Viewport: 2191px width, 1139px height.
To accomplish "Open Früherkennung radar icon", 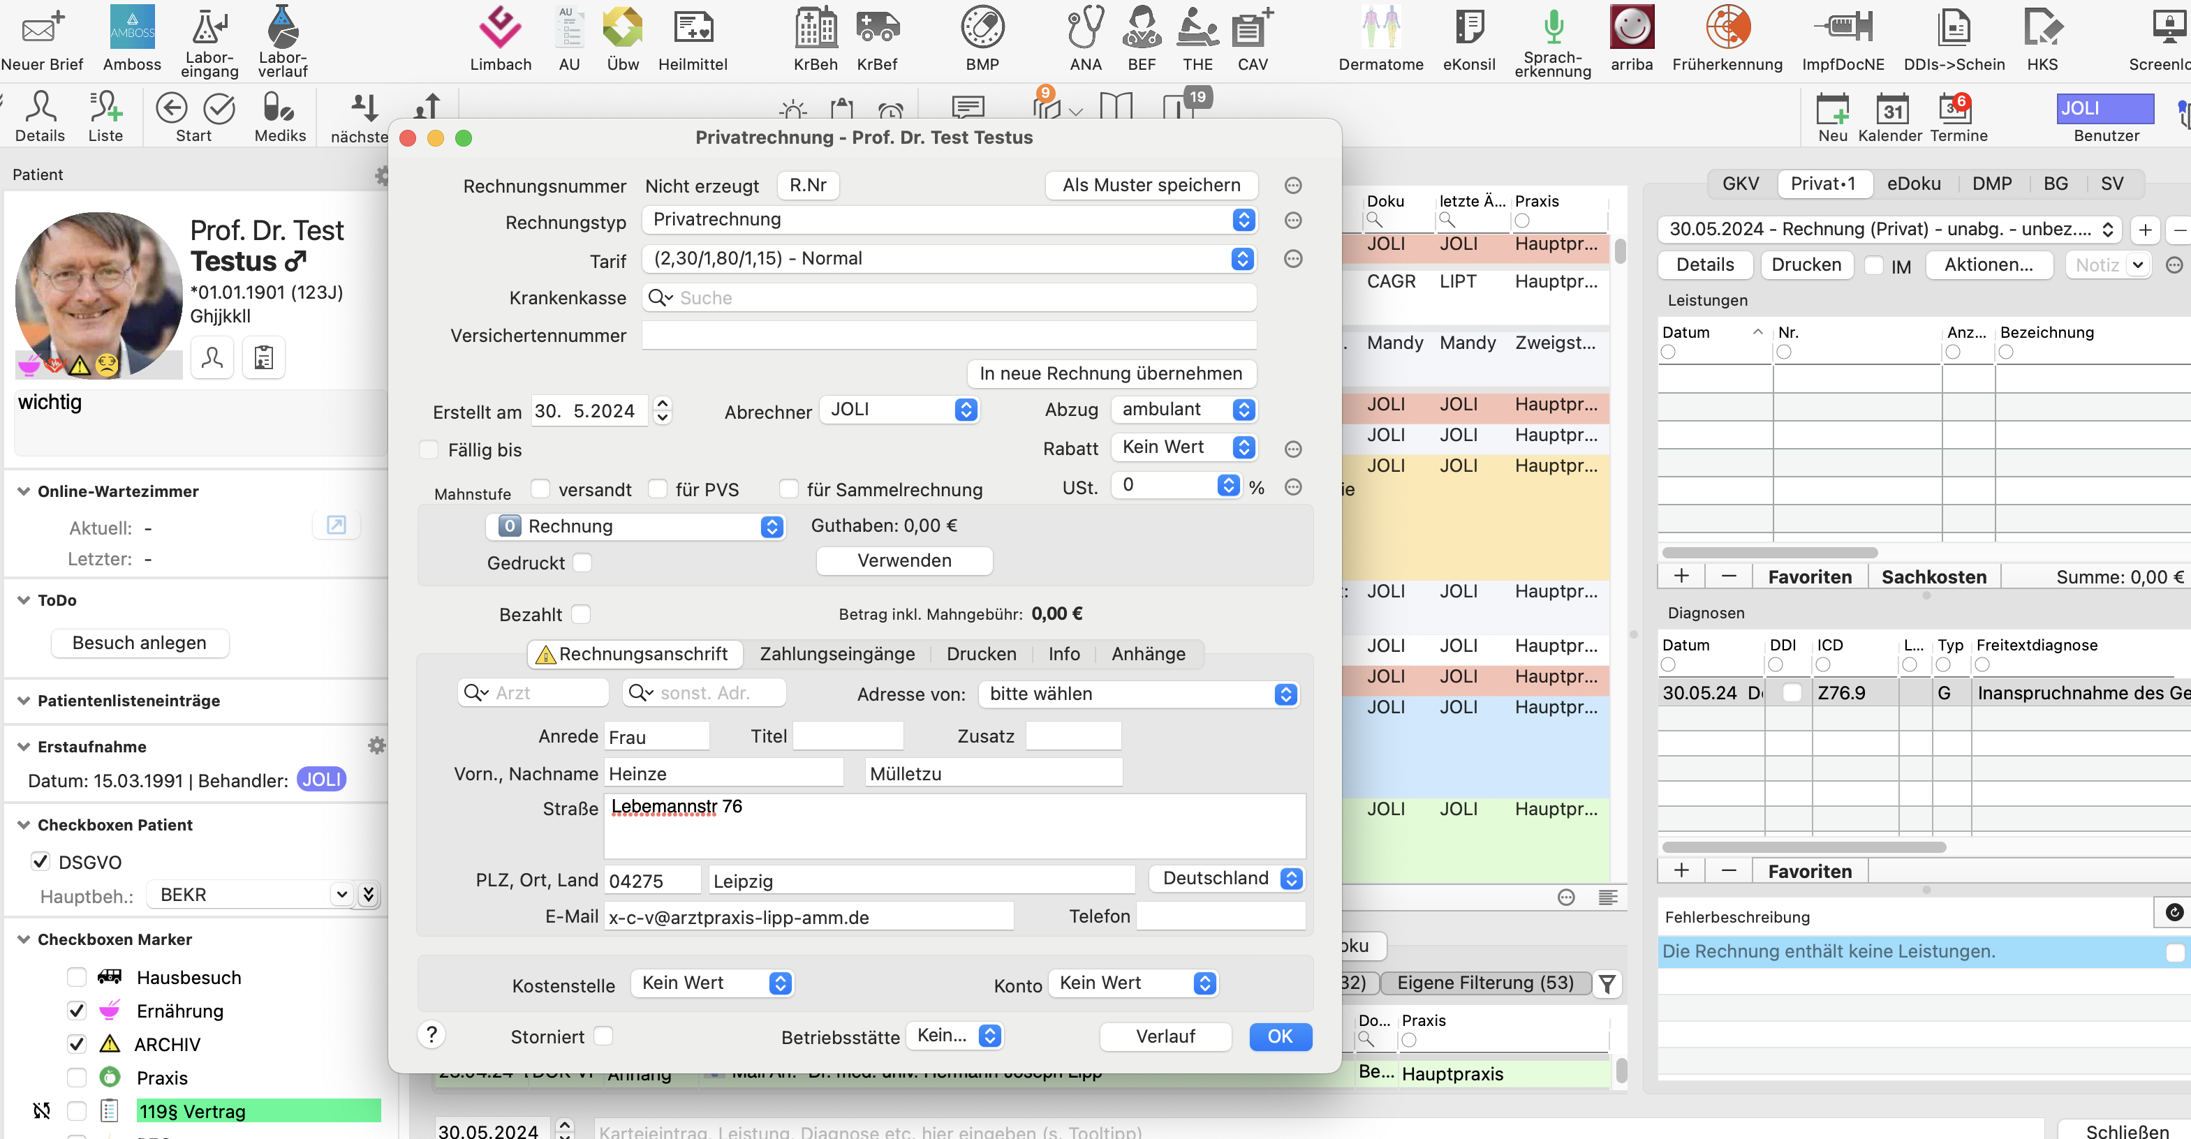I will (x=1727, y=38).
